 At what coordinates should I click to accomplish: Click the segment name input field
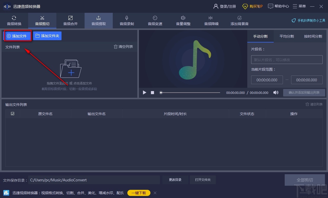coord(286,59)
